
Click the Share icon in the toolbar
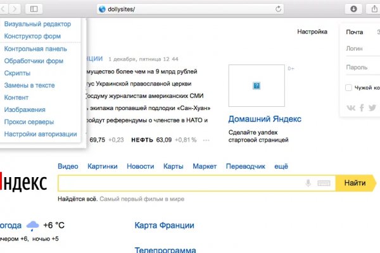click(x=372, y=9)
